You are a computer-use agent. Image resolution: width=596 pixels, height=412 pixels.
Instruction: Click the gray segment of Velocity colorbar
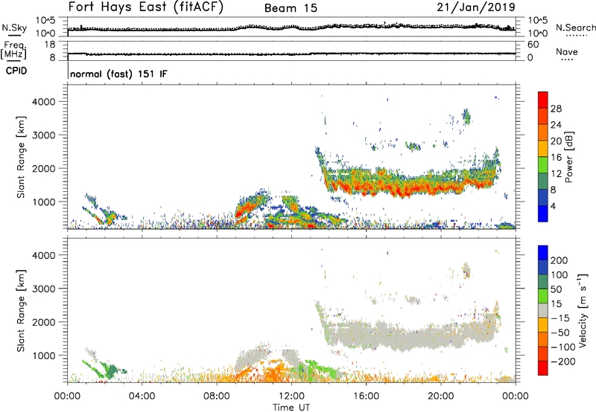543,310
